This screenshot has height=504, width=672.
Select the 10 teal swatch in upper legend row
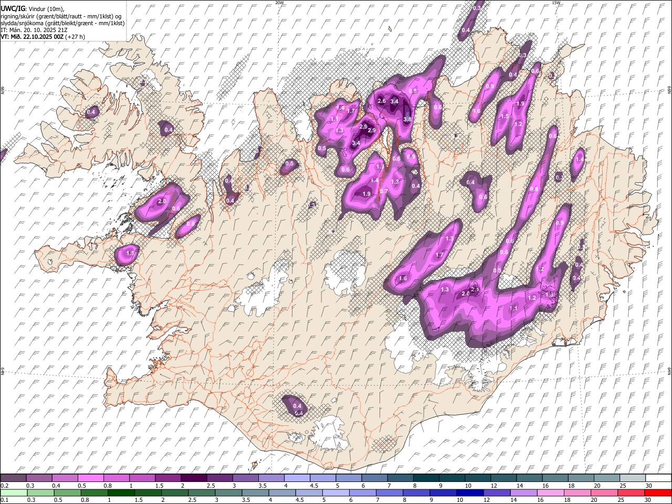pos(477,478)
